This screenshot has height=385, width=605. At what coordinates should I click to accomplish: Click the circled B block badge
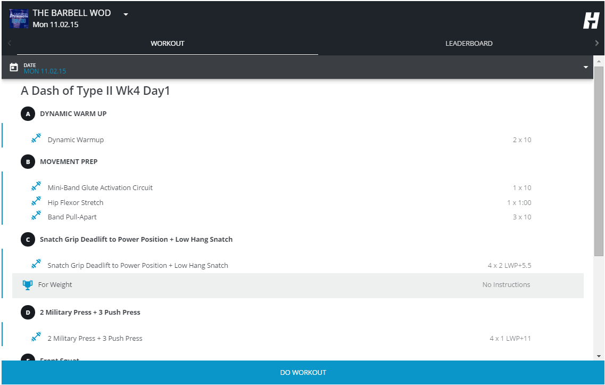pyautogui.click(x=28, y=162)
